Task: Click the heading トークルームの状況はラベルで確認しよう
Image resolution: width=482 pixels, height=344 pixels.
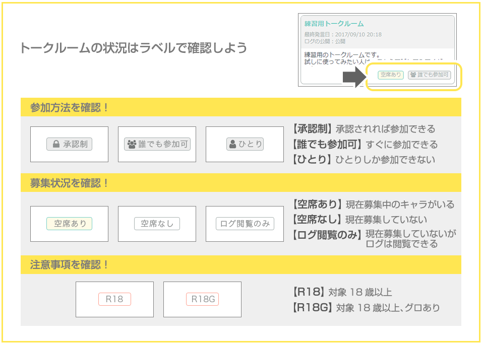Action: click(x=133, y=48)
